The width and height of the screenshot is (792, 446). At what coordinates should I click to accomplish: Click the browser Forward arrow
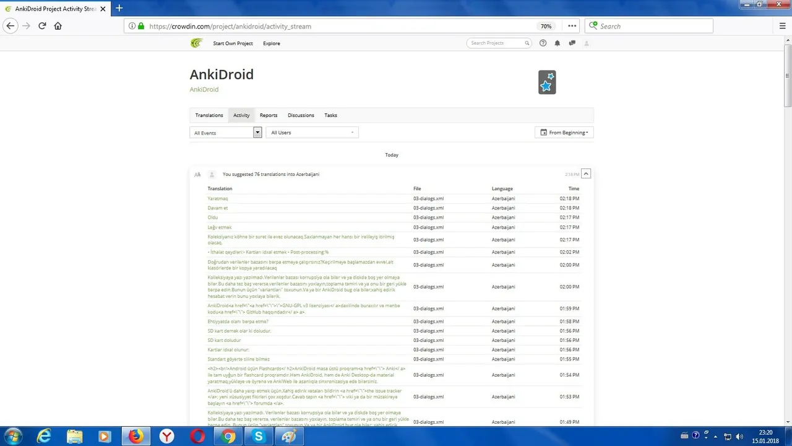click(x=26, y=26)
